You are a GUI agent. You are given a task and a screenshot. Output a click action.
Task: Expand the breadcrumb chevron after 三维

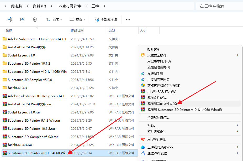pos(104,6)
